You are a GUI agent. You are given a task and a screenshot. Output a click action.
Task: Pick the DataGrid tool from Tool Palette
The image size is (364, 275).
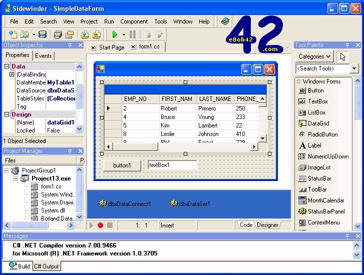(318, 123)
